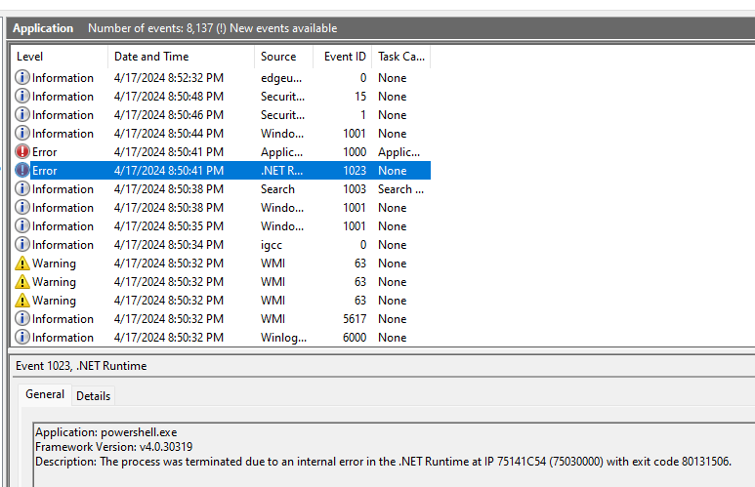Viewport: 755px width, 487px height.
Task: Click the Event ID 1023 cell
Action: [x=355, y=171]
